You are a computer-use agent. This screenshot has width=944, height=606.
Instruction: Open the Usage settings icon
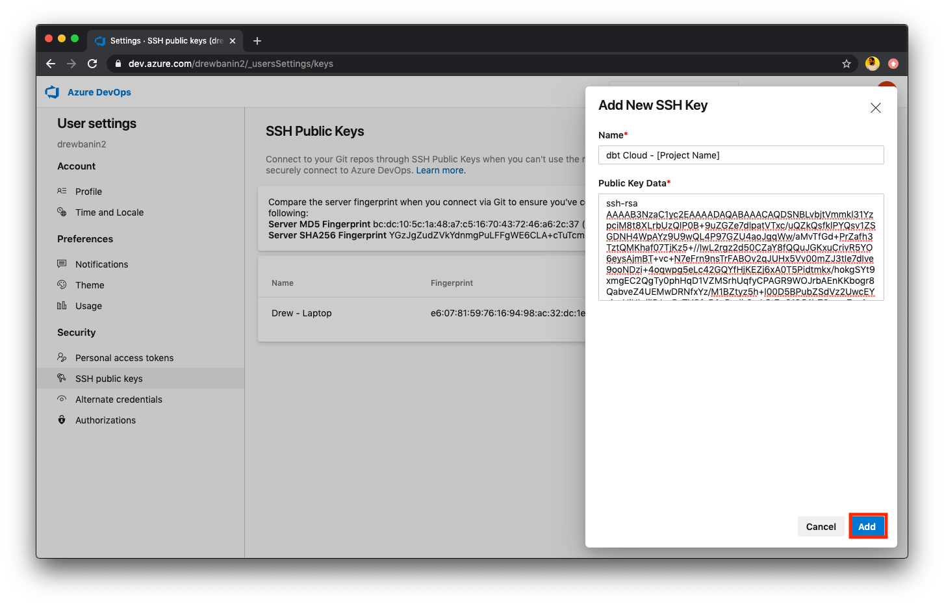(x=62, y=305)
